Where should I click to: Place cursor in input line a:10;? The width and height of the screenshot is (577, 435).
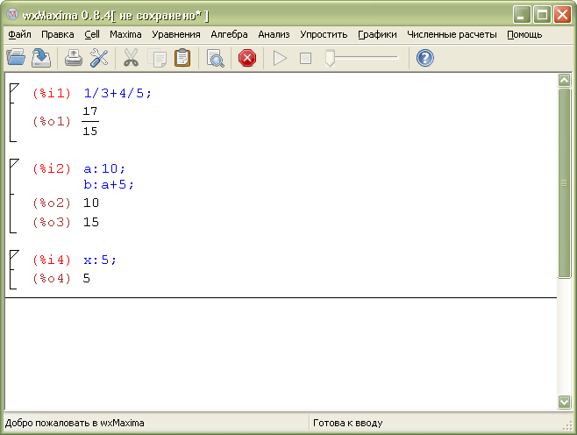pyautogui.click(x=104, y=168)
